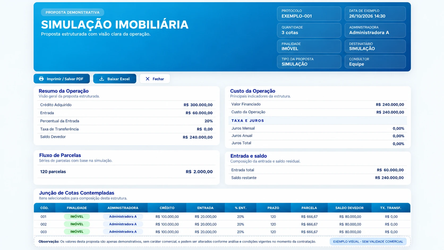Click the Valor Financiado amount

click(x=390, y=105)
